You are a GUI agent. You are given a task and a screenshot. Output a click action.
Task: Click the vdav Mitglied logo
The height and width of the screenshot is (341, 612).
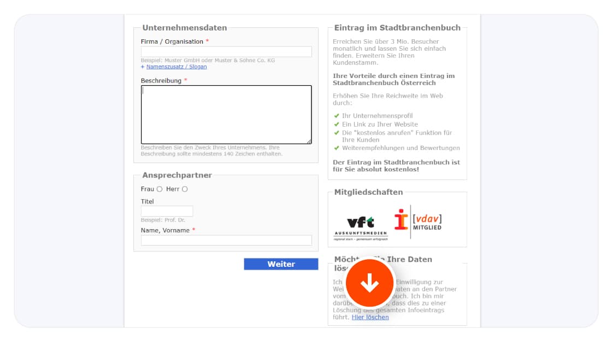point(417,222)
